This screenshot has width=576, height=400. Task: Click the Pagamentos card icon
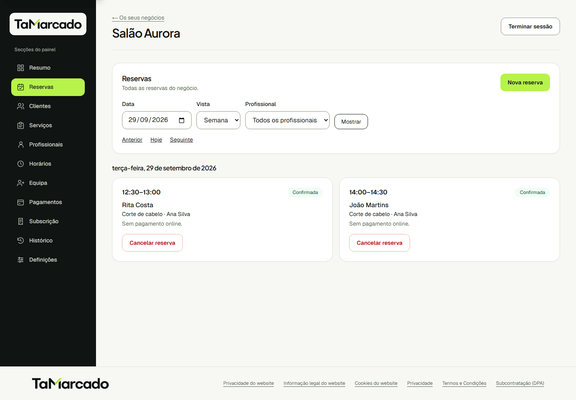click(21, 202)
